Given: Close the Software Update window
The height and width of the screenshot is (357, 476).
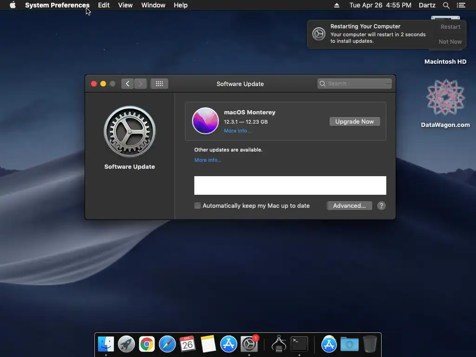Looking at the screenshot, I should point(94,84).
